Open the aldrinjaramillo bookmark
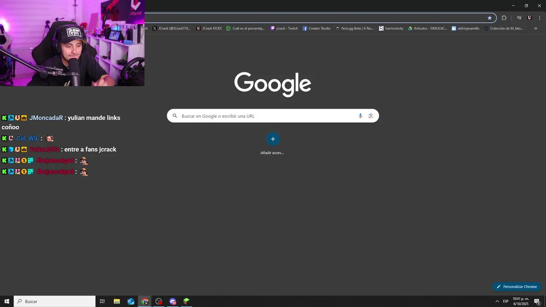 tap(466, 29)
